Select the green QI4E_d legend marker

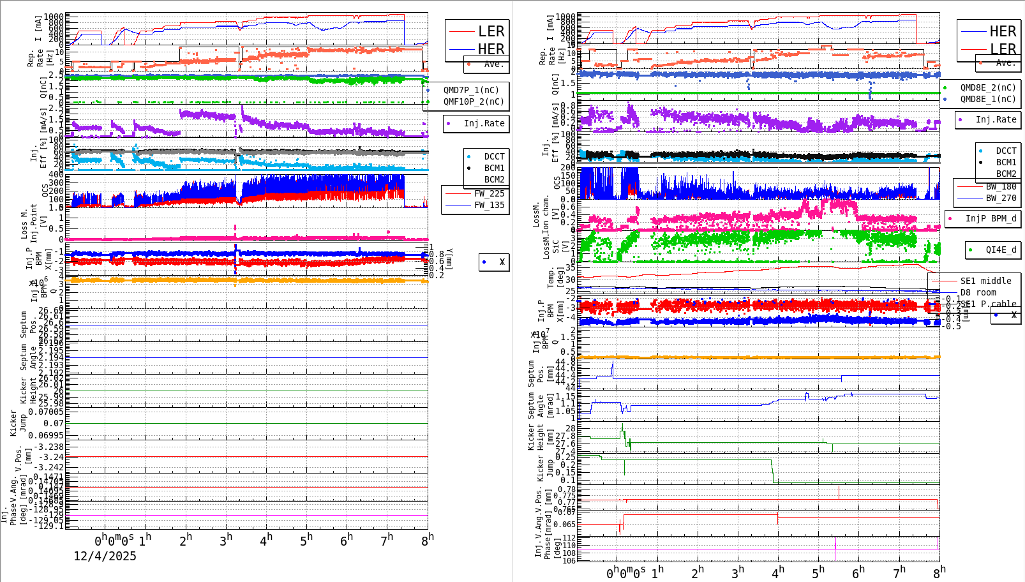[x=970, y=250]
